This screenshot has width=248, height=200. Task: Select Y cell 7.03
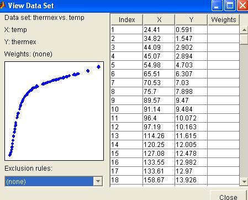click(x=191, y=83)
